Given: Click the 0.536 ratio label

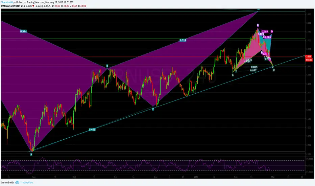Looking at the screenshot, I should click(x=249, y=60).
